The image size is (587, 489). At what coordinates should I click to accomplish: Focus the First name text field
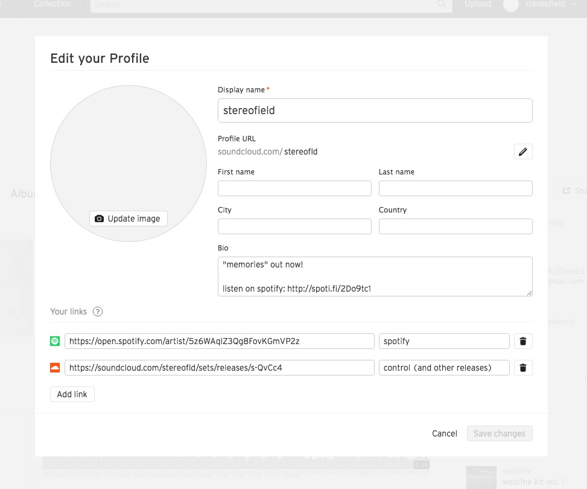[294, 188]
